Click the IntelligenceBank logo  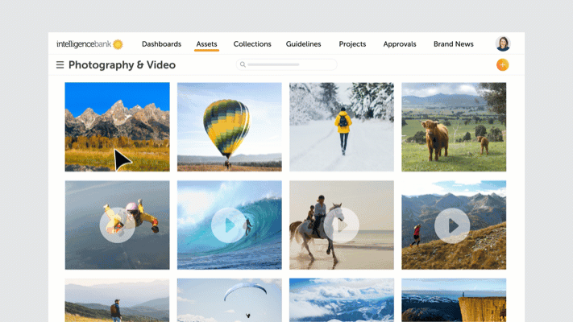tap(89, 44)
